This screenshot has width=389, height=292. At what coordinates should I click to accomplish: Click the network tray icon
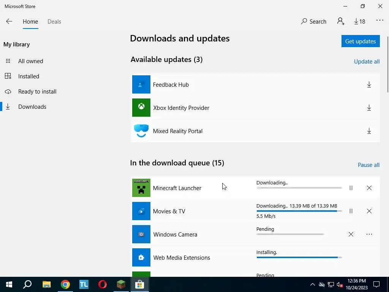pyautogui.click(x=331, y=284)
